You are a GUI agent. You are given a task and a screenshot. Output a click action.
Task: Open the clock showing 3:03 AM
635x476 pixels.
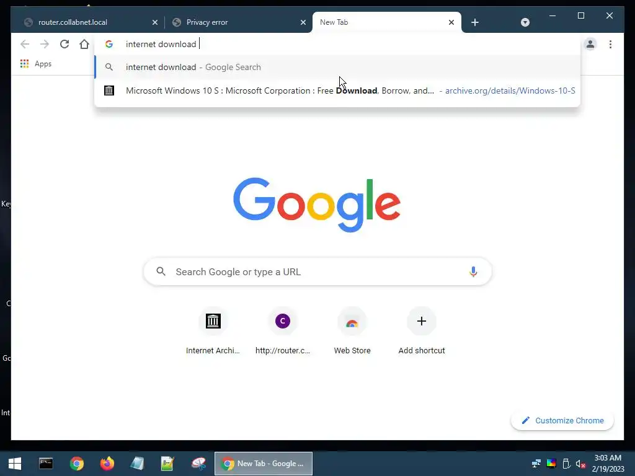point(608,464)
